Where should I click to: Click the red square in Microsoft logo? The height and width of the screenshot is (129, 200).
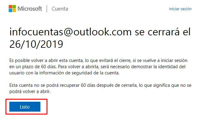[x=11, y=7]
